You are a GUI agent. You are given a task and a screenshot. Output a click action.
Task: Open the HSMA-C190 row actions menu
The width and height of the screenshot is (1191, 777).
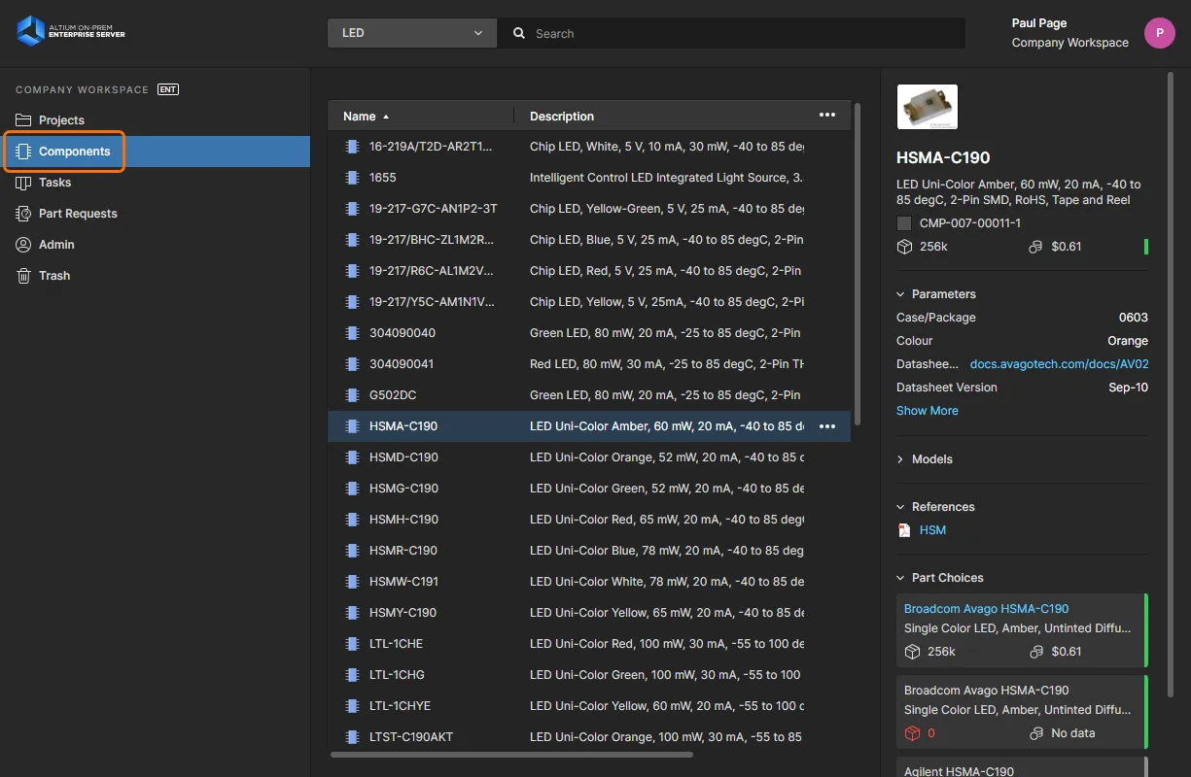pyautogui.click(x=827, y=426)
